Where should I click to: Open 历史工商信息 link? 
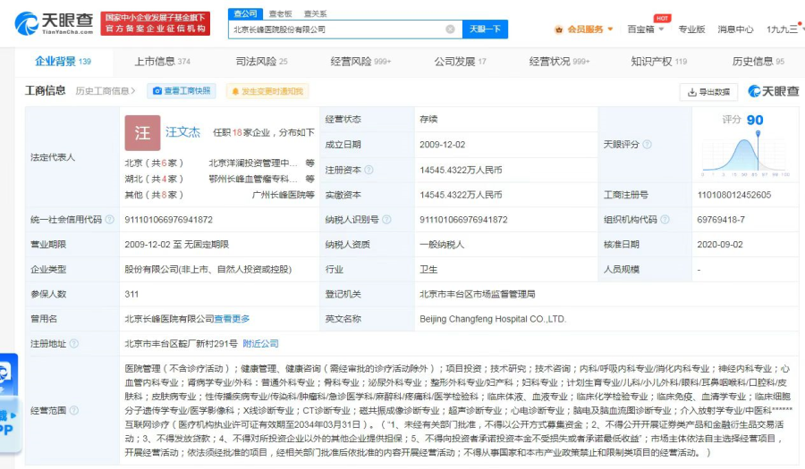[106, 91]
